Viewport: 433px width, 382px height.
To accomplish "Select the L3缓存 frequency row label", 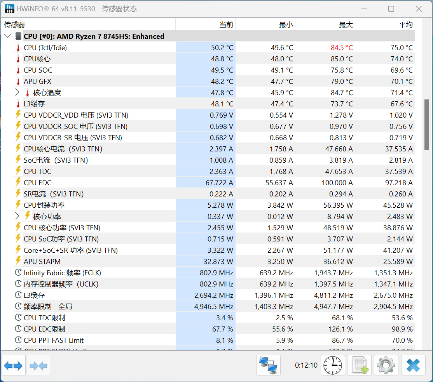I will coord(34,295).
